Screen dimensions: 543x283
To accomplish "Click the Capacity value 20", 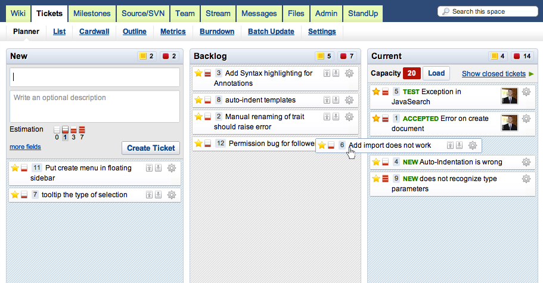I will (x=412, y=73).
